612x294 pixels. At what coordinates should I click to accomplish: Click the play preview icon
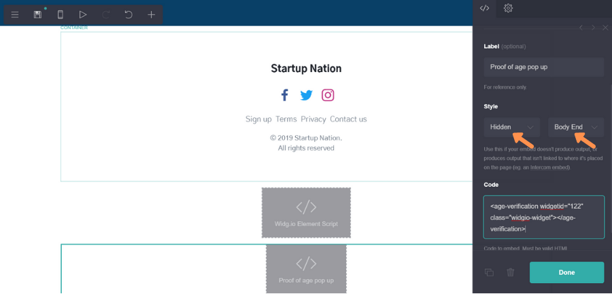83,15
